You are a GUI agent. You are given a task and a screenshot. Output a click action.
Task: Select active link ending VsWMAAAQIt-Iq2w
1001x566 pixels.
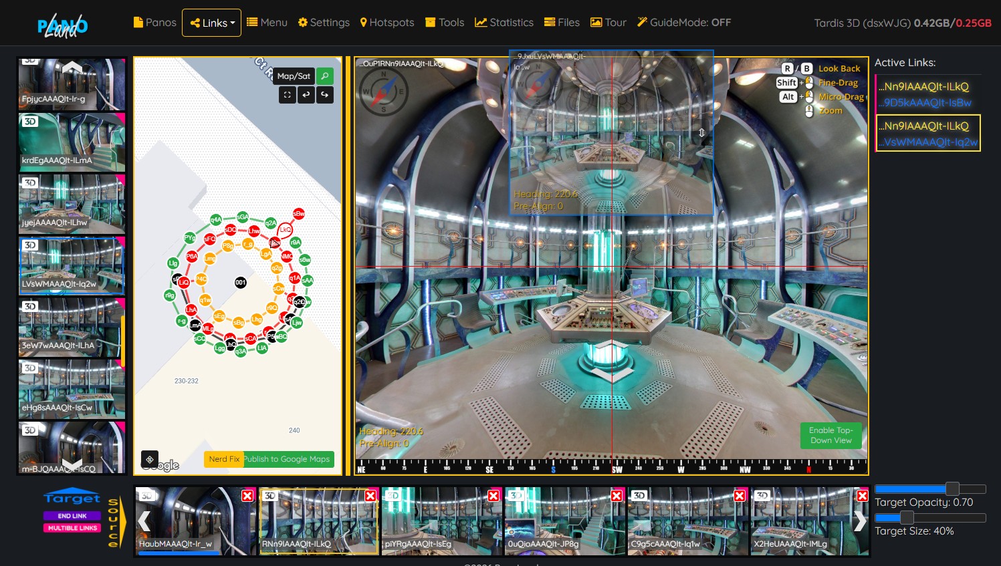[928, 142]
